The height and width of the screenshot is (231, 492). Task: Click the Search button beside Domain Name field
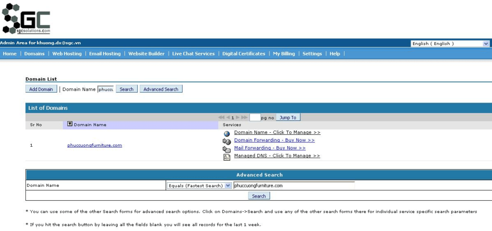pyautogui.click(x=126, y=89)
